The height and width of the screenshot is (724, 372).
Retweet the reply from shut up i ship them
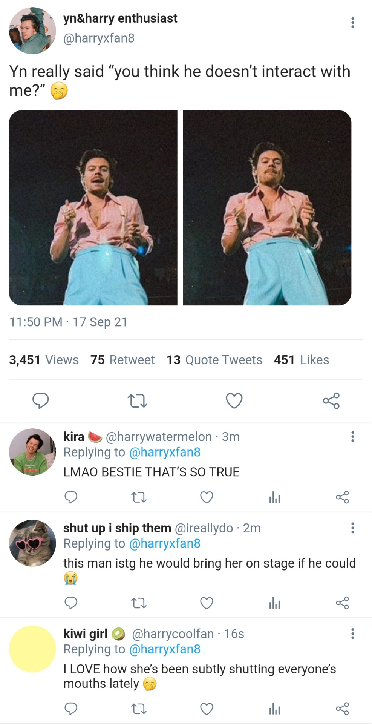pos(139,603)
